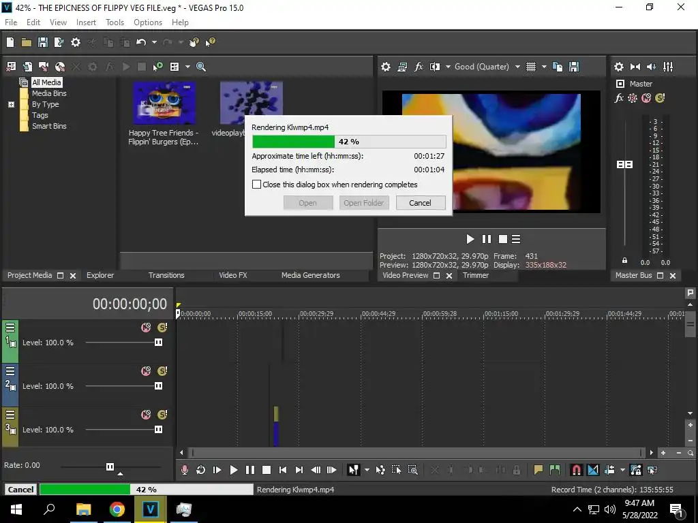Select Happy Tree Friends media thumbnail
The height and width of the screenshot is (523, 698).
point(164,104)
